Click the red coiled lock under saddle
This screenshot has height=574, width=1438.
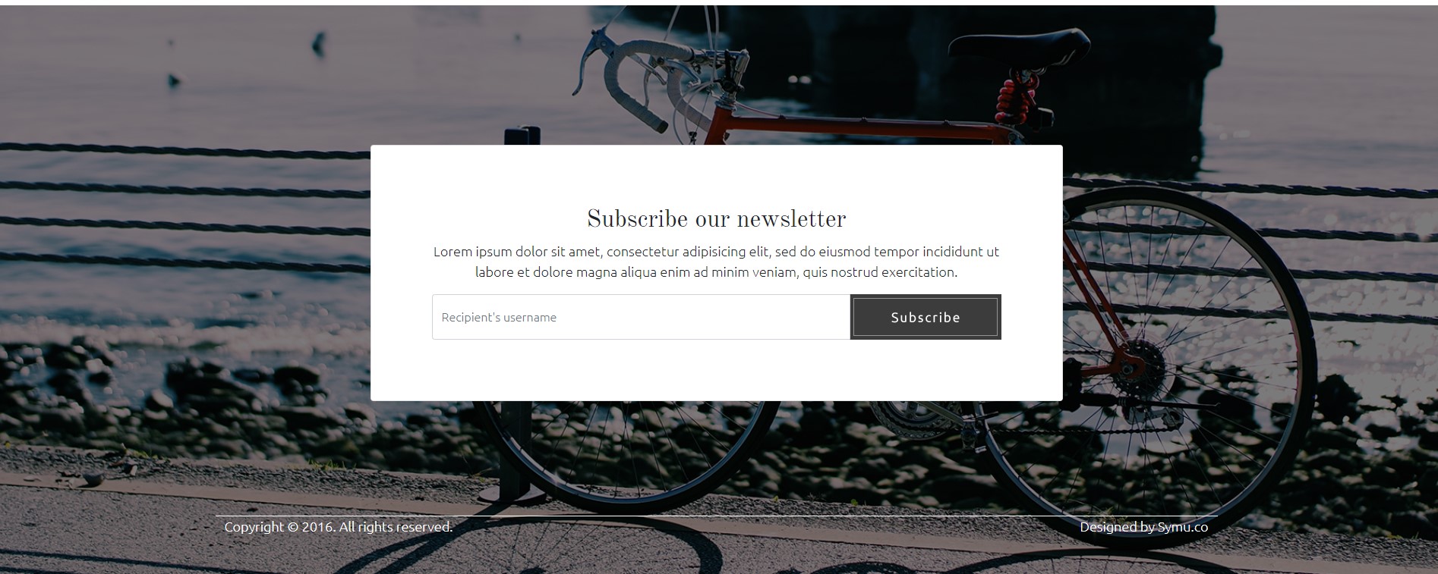(x=1014, y=99)
